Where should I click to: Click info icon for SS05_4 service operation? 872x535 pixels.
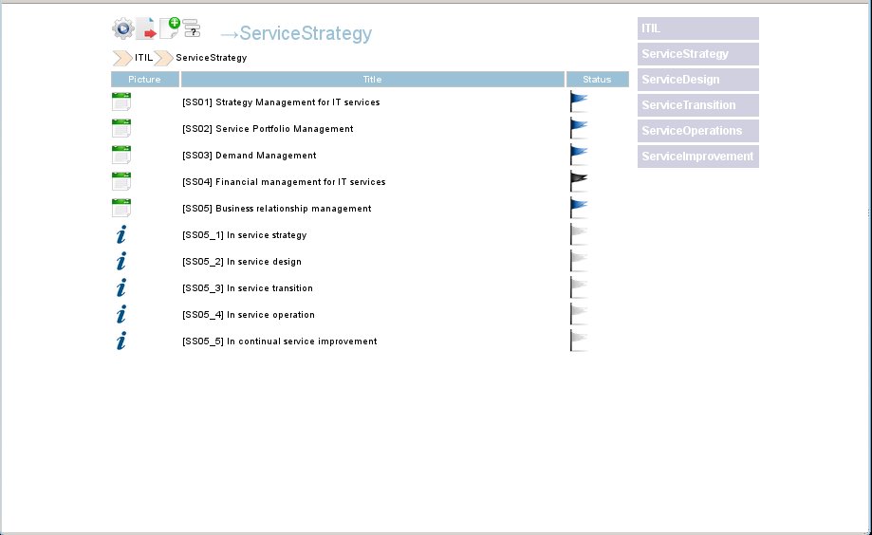point(121,315)
